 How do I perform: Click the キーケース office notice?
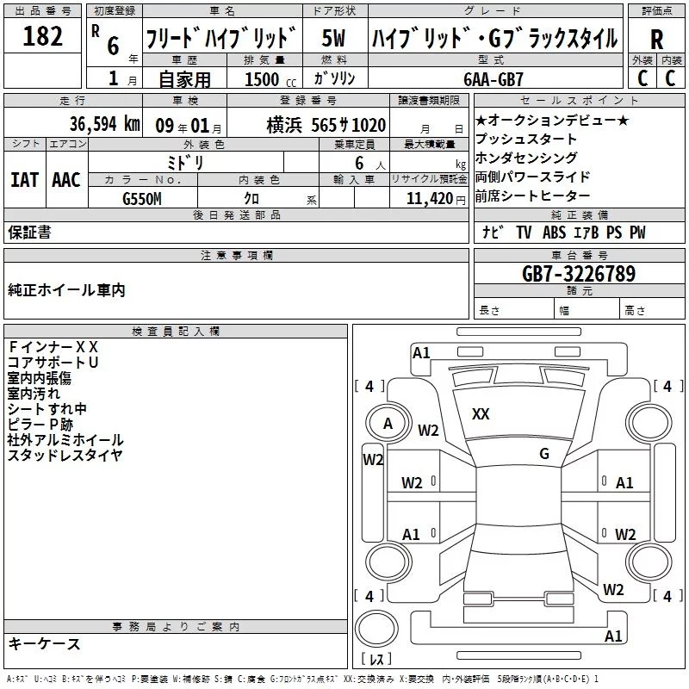[x=45, y=643]
